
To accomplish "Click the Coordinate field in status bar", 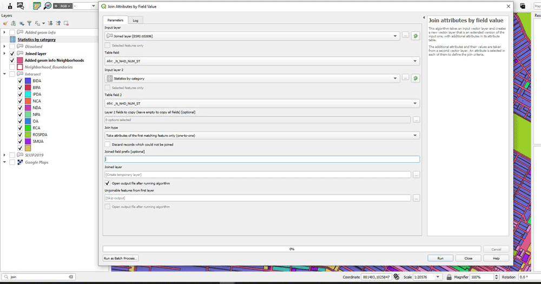I will (376, 277).
